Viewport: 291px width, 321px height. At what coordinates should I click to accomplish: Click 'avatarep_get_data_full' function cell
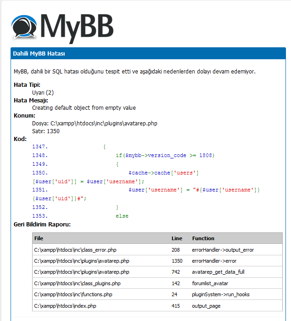[x=218, y=272]
